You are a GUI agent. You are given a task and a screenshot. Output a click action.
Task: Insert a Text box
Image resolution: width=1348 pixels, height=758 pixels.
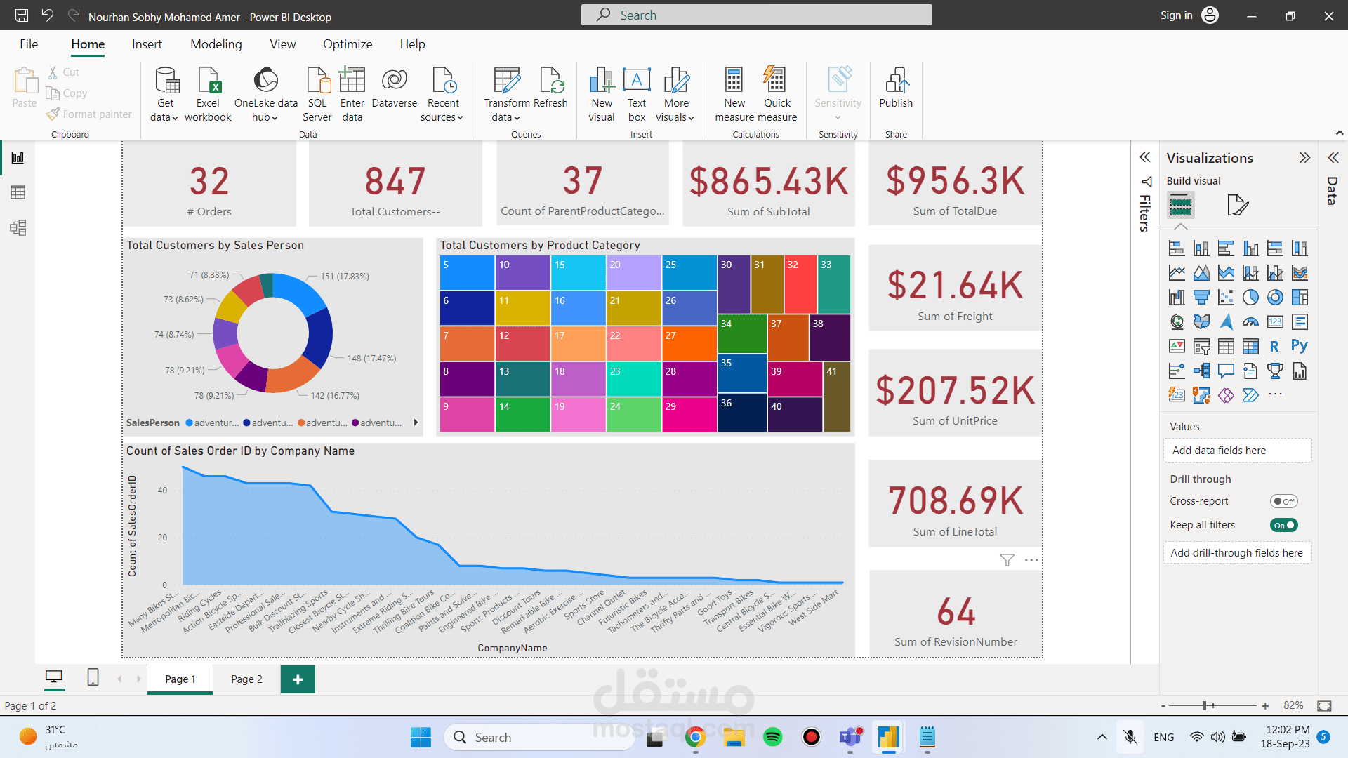(637, 94)
